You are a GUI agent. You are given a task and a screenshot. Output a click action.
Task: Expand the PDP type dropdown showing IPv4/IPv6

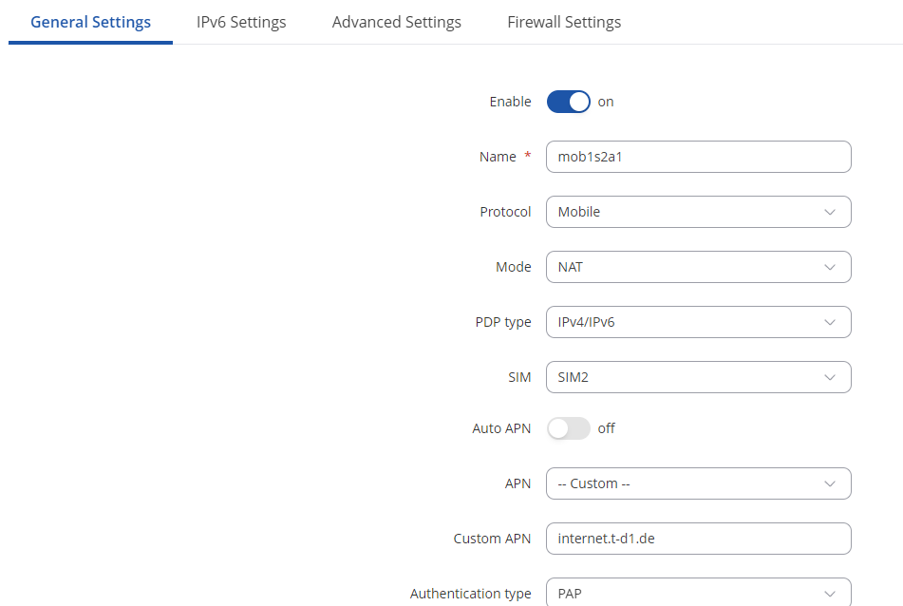pyautogui.click(x=698, y=322)
